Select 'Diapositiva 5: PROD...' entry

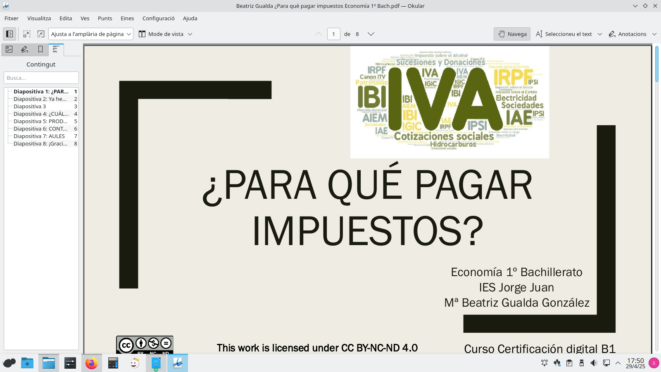[x=41, y=121]
